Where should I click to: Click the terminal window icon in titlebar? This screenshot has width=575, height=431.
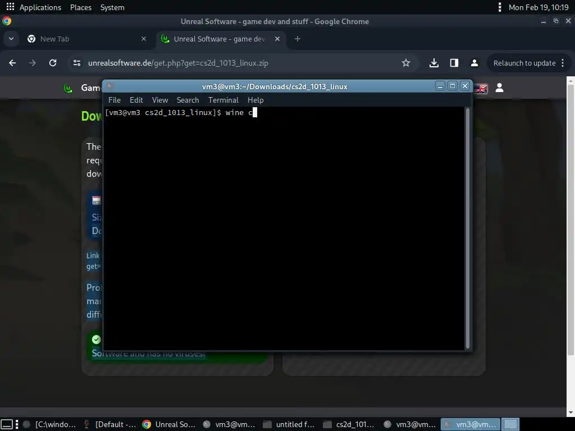tap(109, 86)
